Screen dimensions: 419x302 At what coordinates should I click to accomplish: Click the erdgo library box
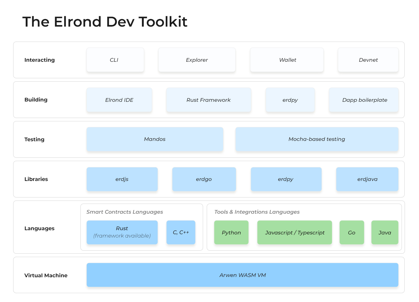click(204, 179)
